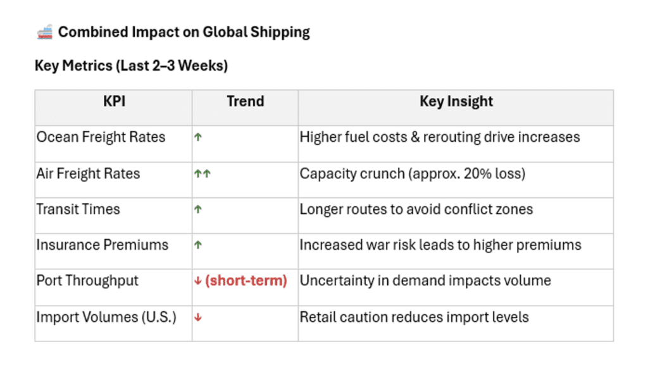This screenshot has height=370, width=648.
Task: Click the Key Metrics (Last 2–3 Weeks) subheading
Action: point(131,65)
